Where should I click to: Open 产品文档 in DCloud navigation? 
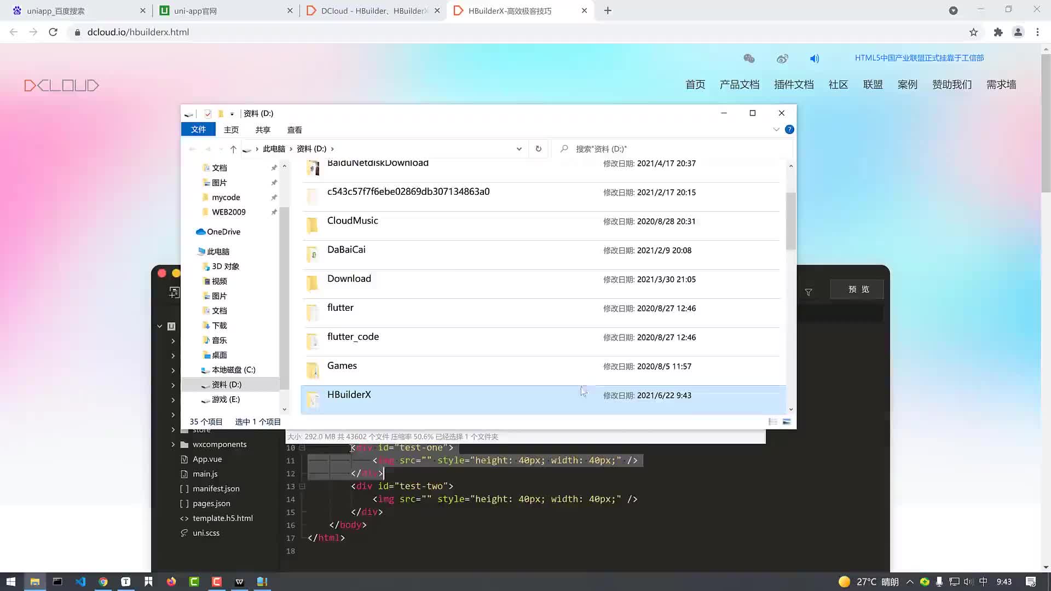tap(740, 85)
